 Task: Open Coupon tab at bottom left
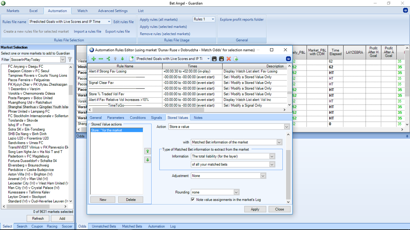(x=37, y=226)
